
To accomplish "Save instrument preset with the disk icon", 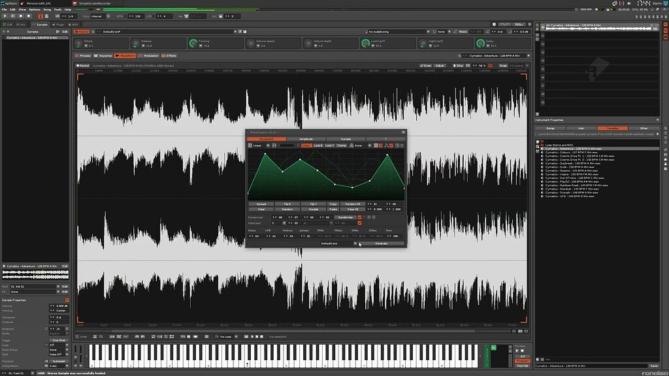I will (245, 31).
